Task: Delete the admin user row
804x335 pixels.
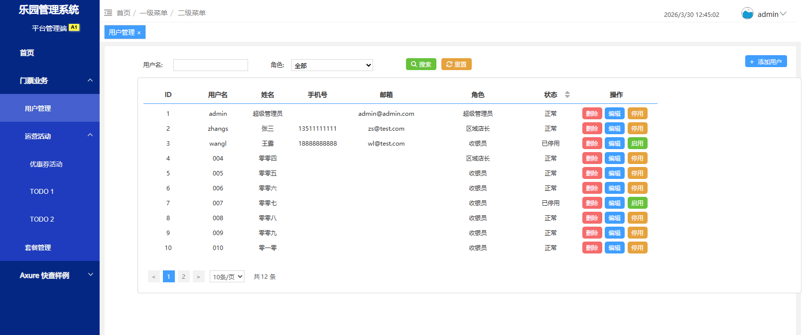Action: [592, 113]
